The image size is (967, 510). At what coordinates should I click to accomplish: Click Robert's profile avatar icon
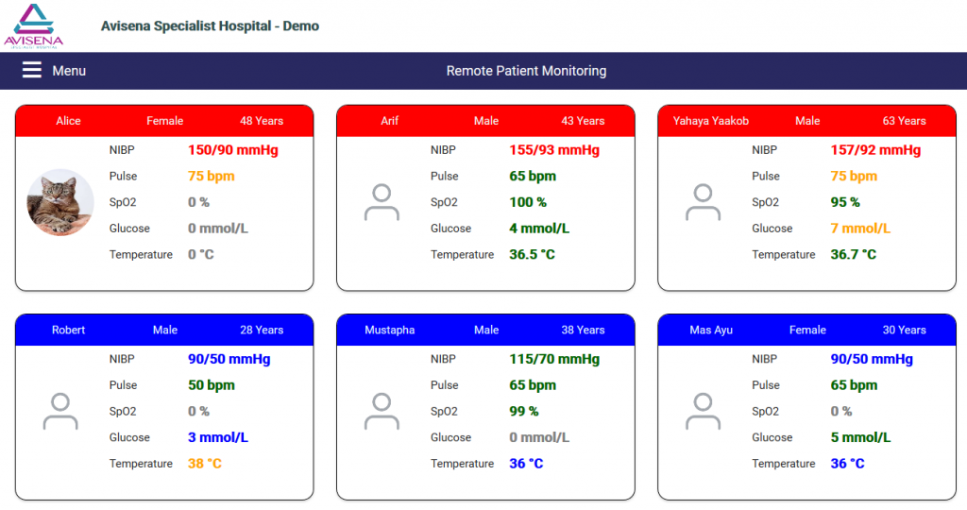point(60,412)
